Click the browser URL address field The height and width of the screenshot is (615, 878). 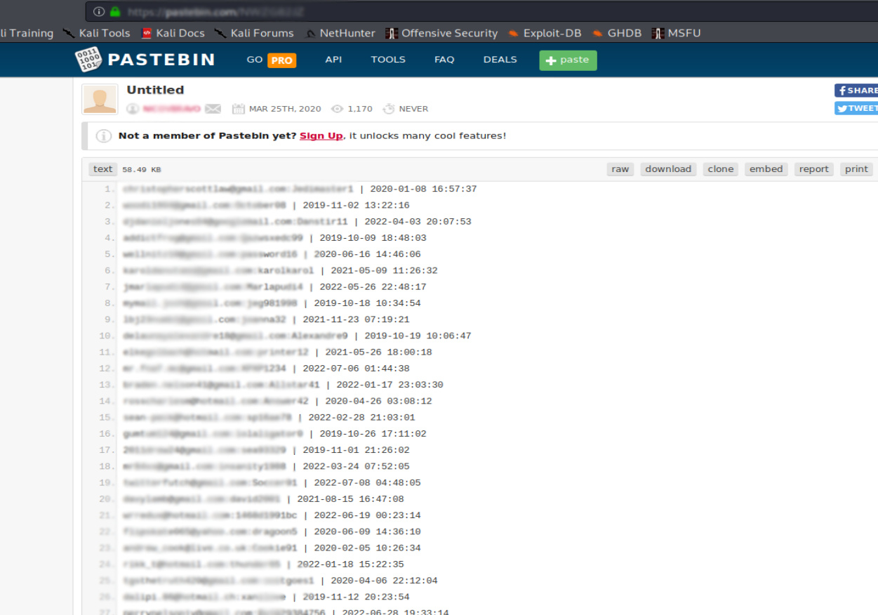click(x=421, y=12)
